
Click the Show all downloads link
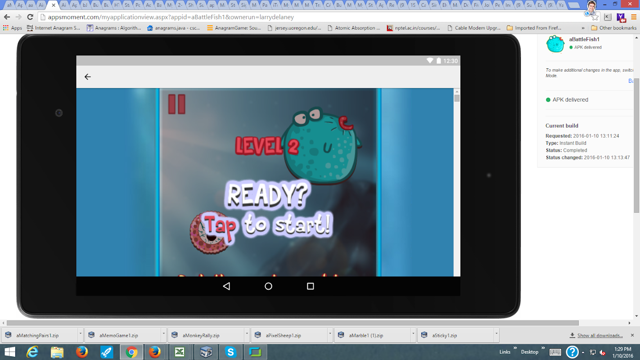coord(599,335)
